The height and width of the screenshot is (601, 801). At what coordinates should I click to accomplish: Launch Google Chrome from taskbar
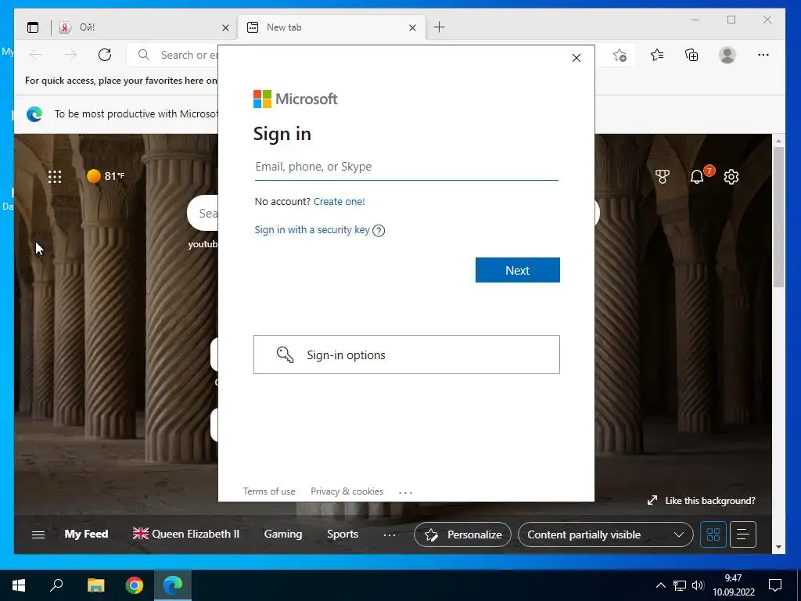[135, 585]
